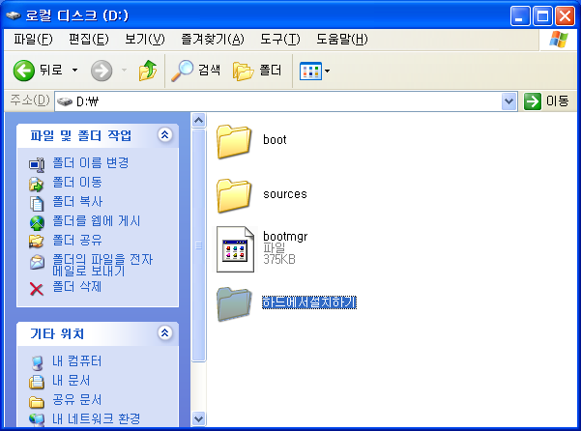This screenshot has height=431, width=581.
Task: Click the boot folder name
Action: click(275, 140)
